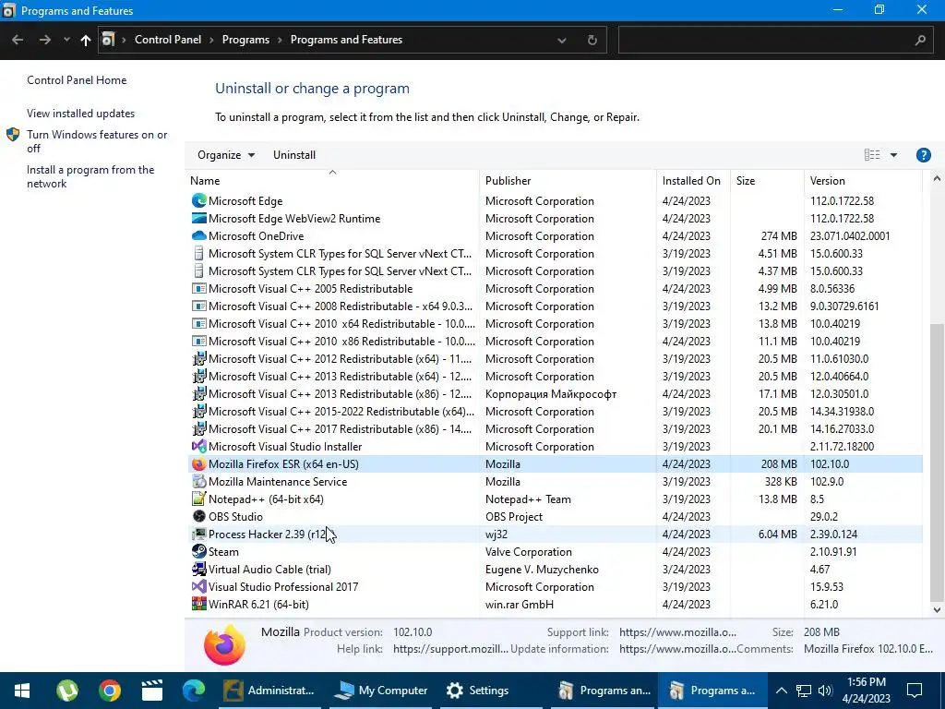Image resolution: width=945 pixels, height=709 pixels.
Task: Open Google Chrome from the taskbar
Action: tap(110, 691)
